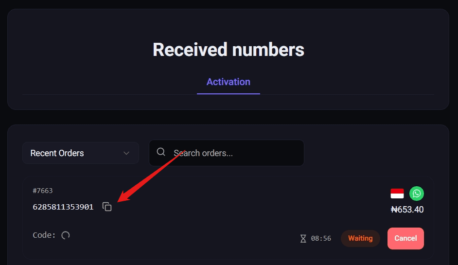This screenshot has height=265, width=458.
Task: Focus the Search orders input field
Action: 233,153
